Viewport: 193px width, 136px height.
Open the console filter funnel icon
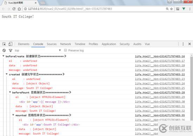pos(11,50)
